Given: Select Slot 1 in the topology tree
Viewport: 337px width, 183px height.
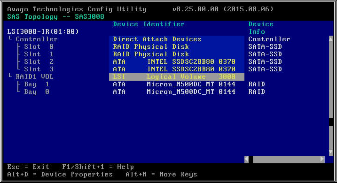Looking at the screenshot, I should 39,54.
